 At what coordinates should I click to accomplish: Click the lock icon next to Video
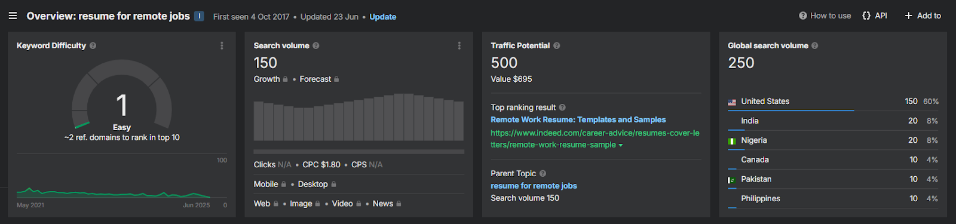pos(358,204)
